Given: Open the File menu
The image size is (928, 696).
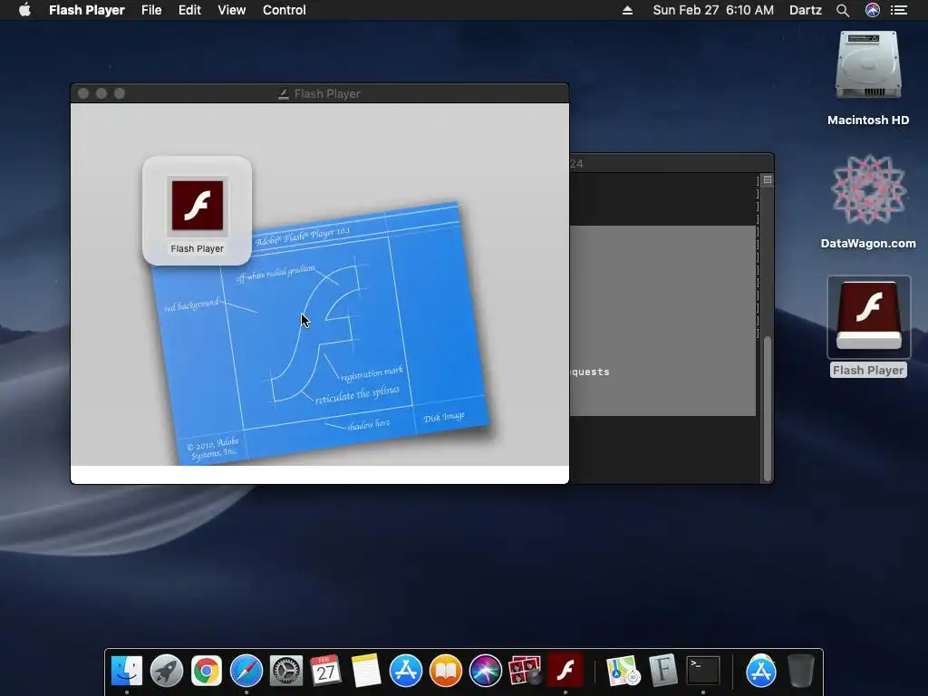Looking at the screenshot, I should tap(151, 10).
